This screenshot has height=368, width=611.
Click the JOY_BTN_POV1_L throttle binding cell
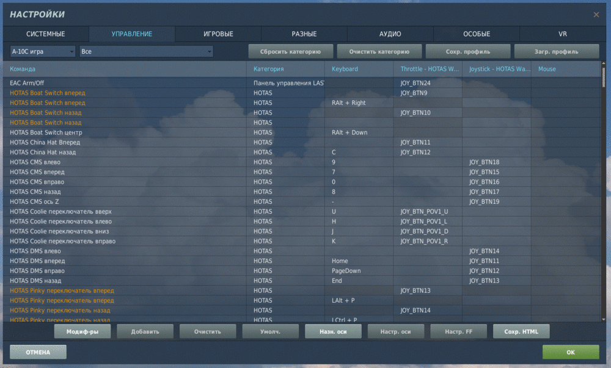pos(428,222)
